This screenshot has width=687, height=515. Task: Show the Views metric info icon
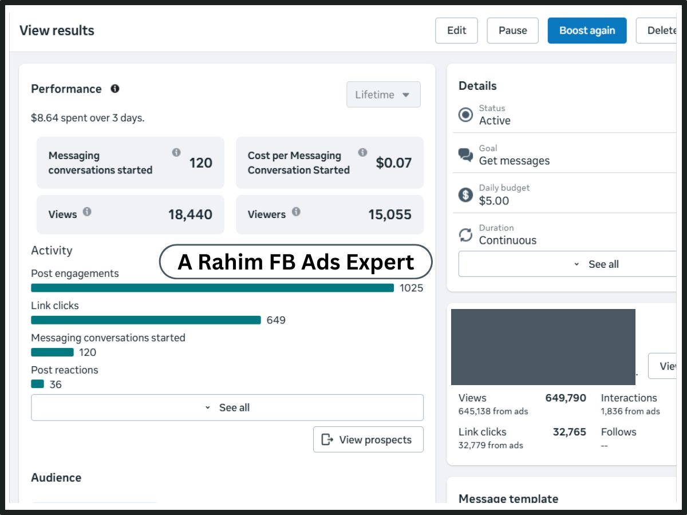pyautogui.click(x=87, y=212)
